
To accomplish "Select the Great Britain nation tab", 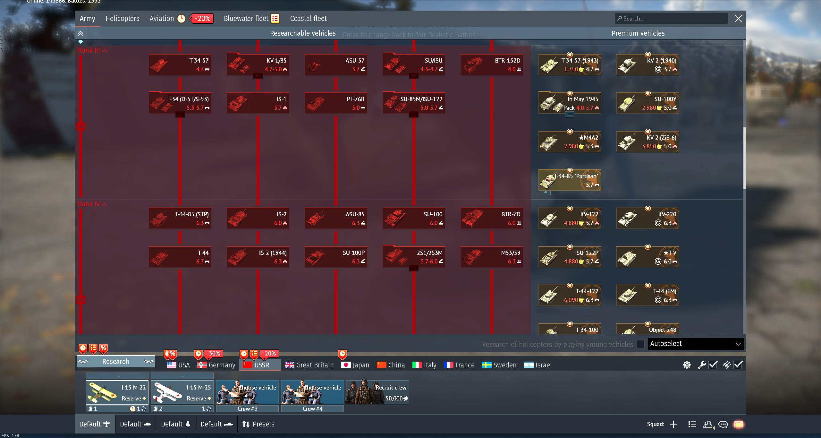I will (x=309, y=365).
